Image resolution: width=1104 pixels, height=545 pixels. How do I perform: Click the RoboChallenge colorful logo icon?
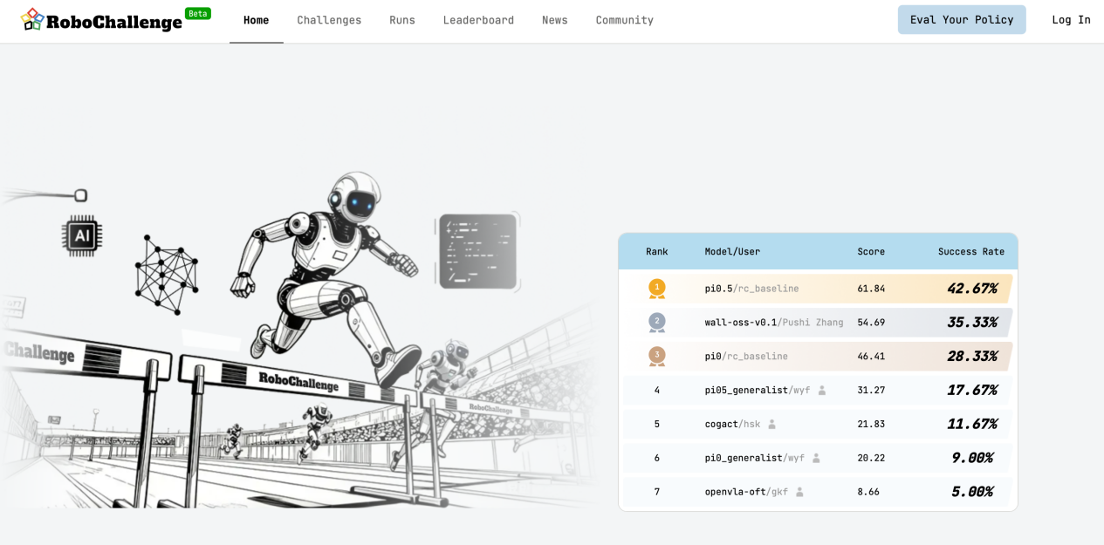(x=32, y=19)
